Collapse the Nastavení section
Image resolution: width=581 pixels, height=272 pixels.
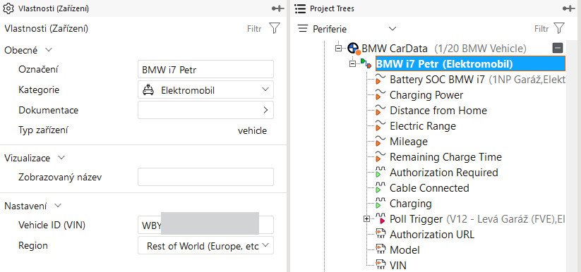point(58,205)
